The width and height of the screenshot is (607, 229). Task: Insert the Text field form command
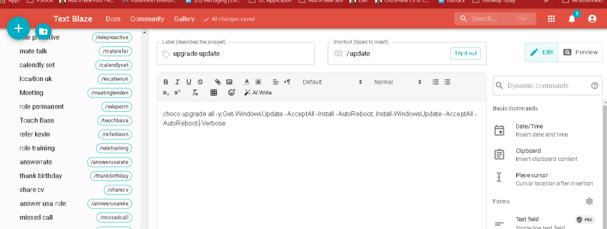(x=548, y=222)
